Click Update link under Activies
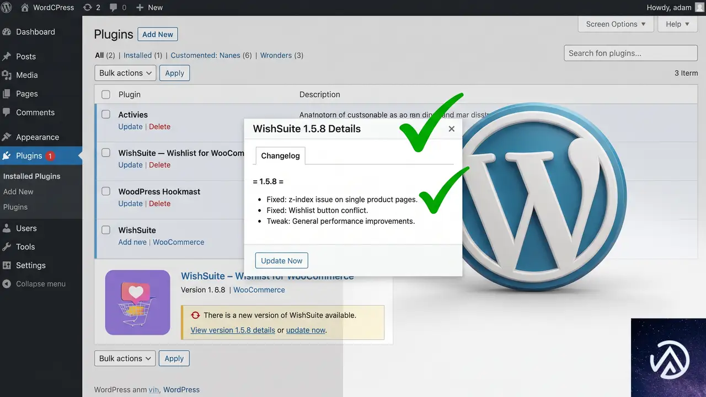The image size is (706, 397). pos(130,127)
